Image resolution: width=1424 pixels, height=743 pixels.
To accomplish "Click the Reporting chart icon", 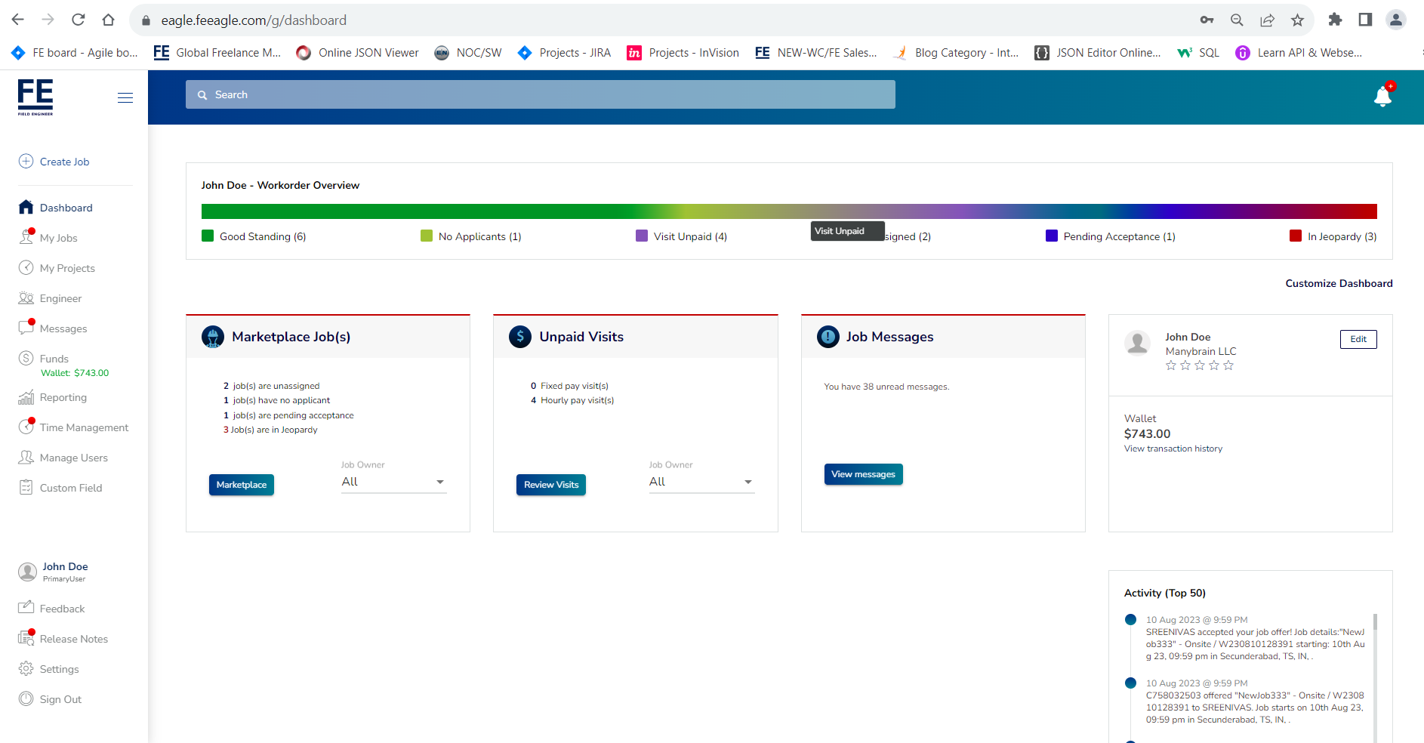I will pos(26,397).
